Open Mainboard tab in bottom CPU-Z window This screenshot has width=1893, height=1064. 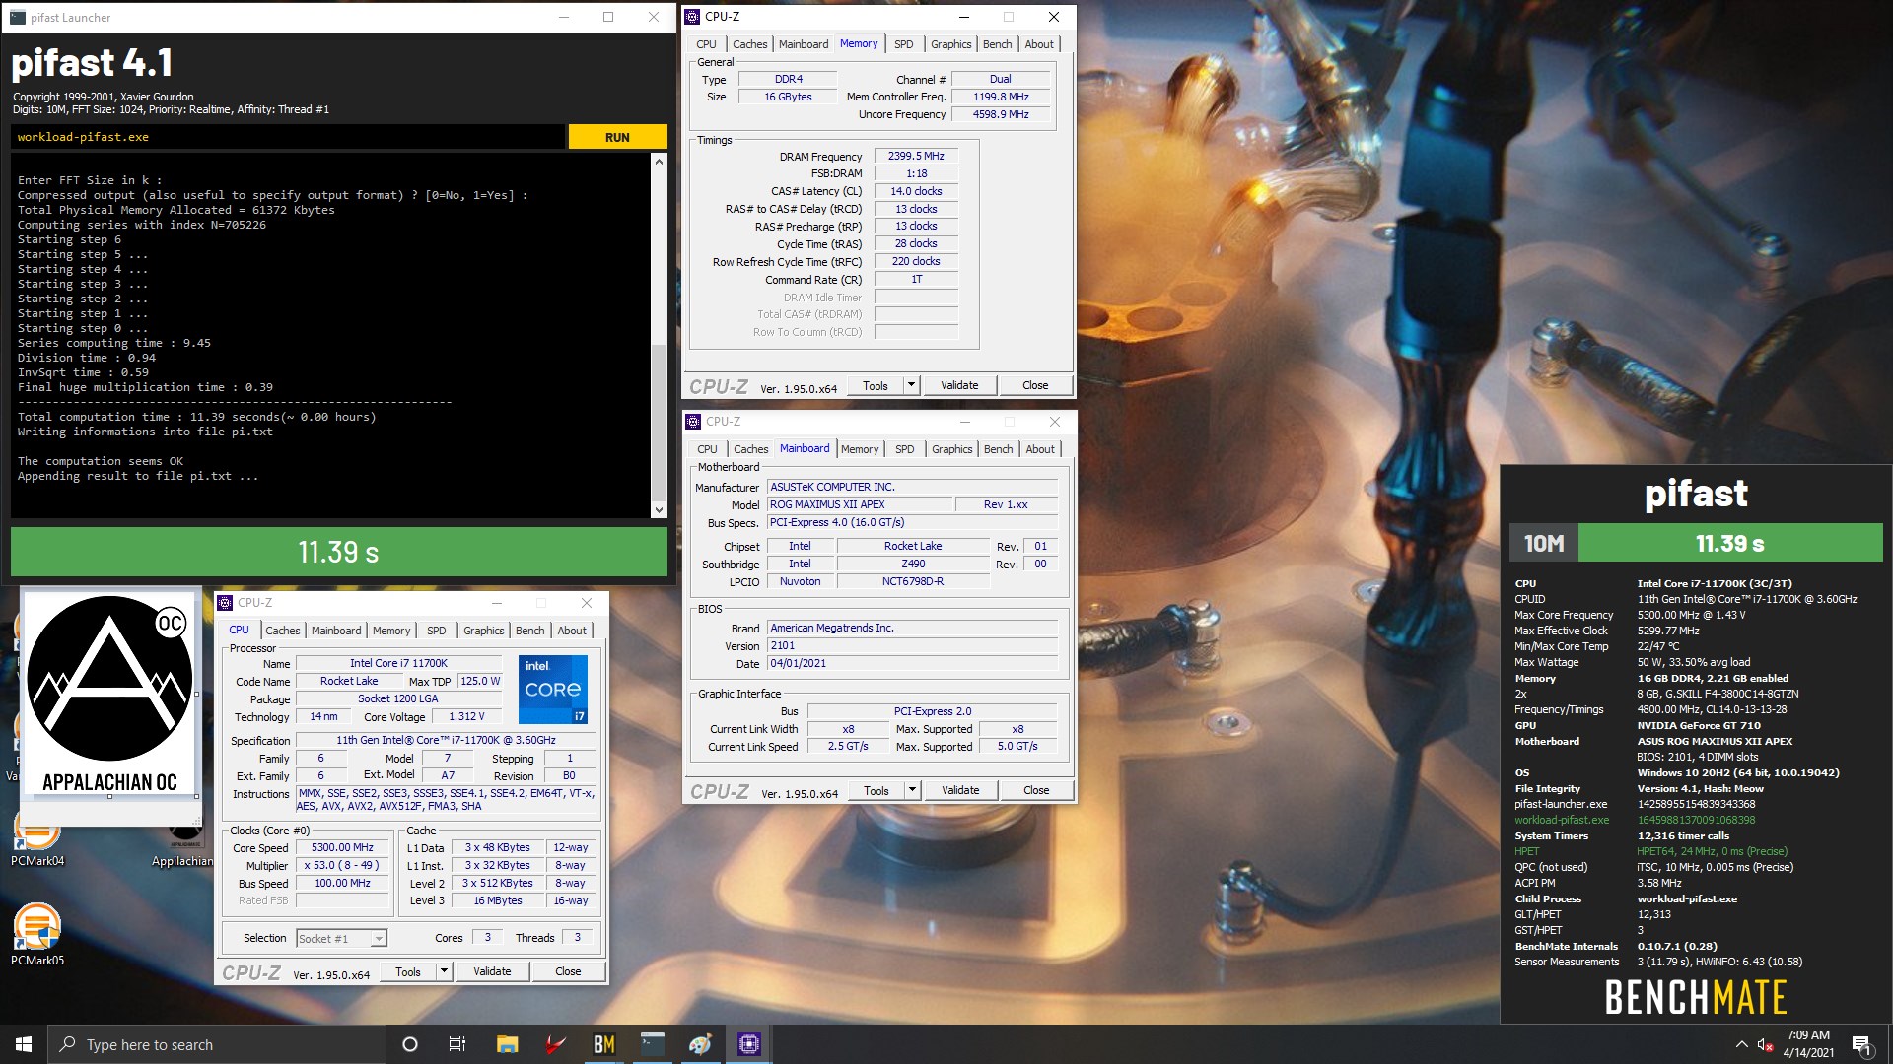pos(336,631)
